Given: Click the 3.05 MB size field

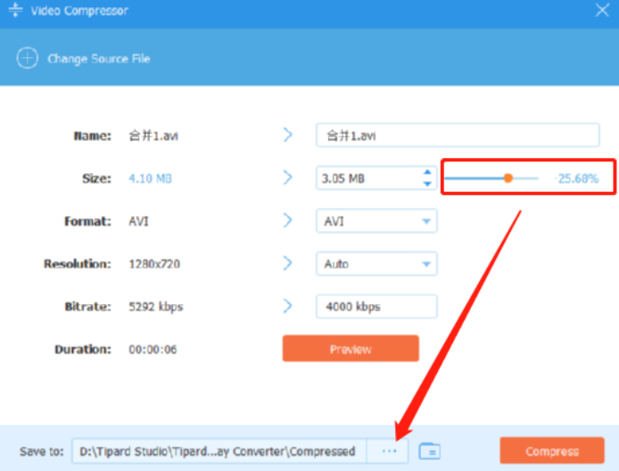Looking at the screenshot, I should pos(366,178).
